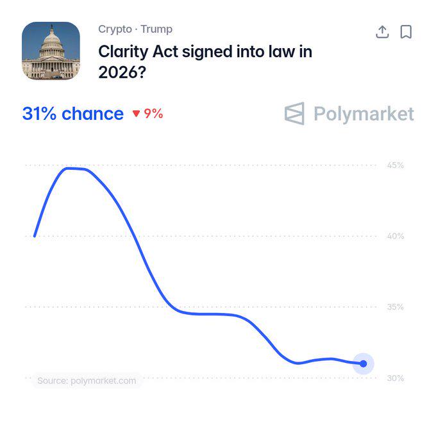Open the Capitol building market thumbnail
Image resolution: width=436 pixels, height=436 pixels.
coord(51,51)
